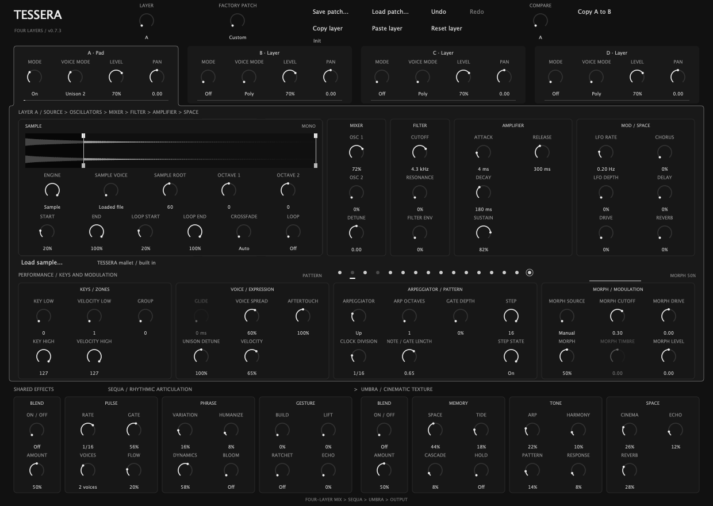Viewport: 713px width, 506px height.
Task: Click the top LAYER selector knob
Action: (147, 21)
